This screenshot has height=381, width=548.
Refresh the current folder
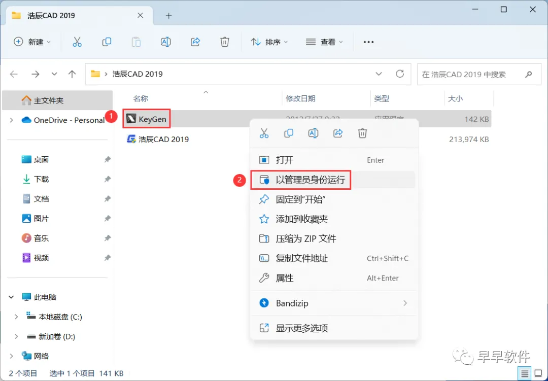tap(400, 74)
